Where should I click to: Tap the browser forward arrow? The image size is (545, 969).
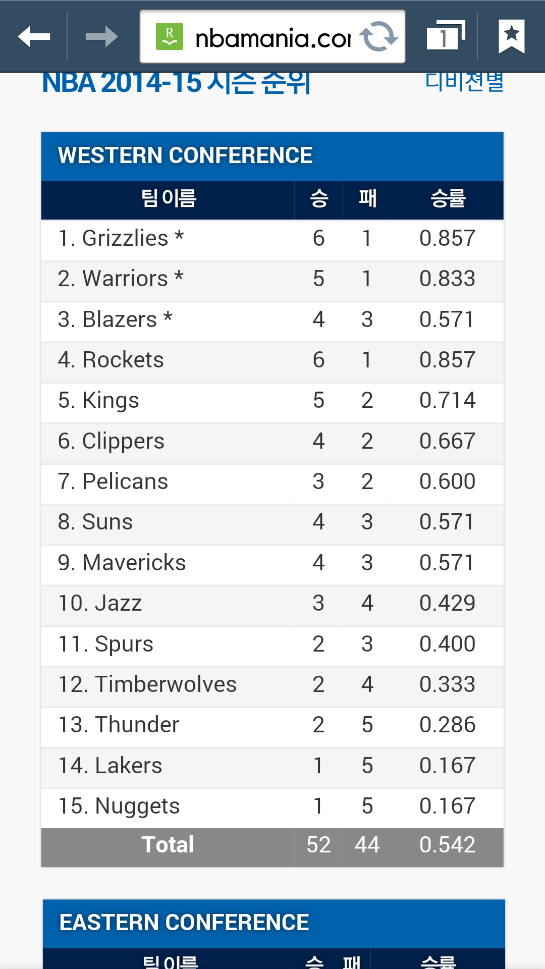(x=101, y=37)
